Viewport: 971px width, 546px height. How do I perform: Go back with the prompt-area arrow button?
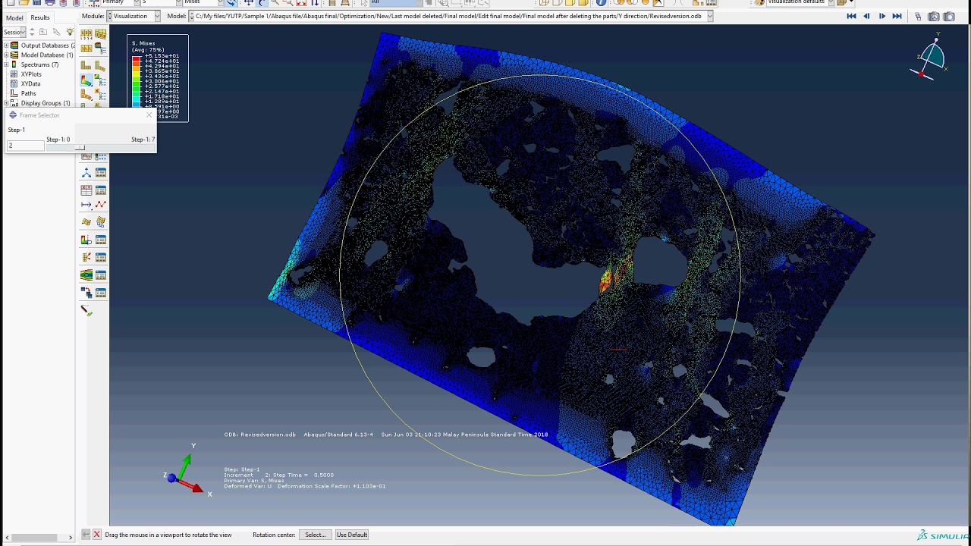pos(86,535)
